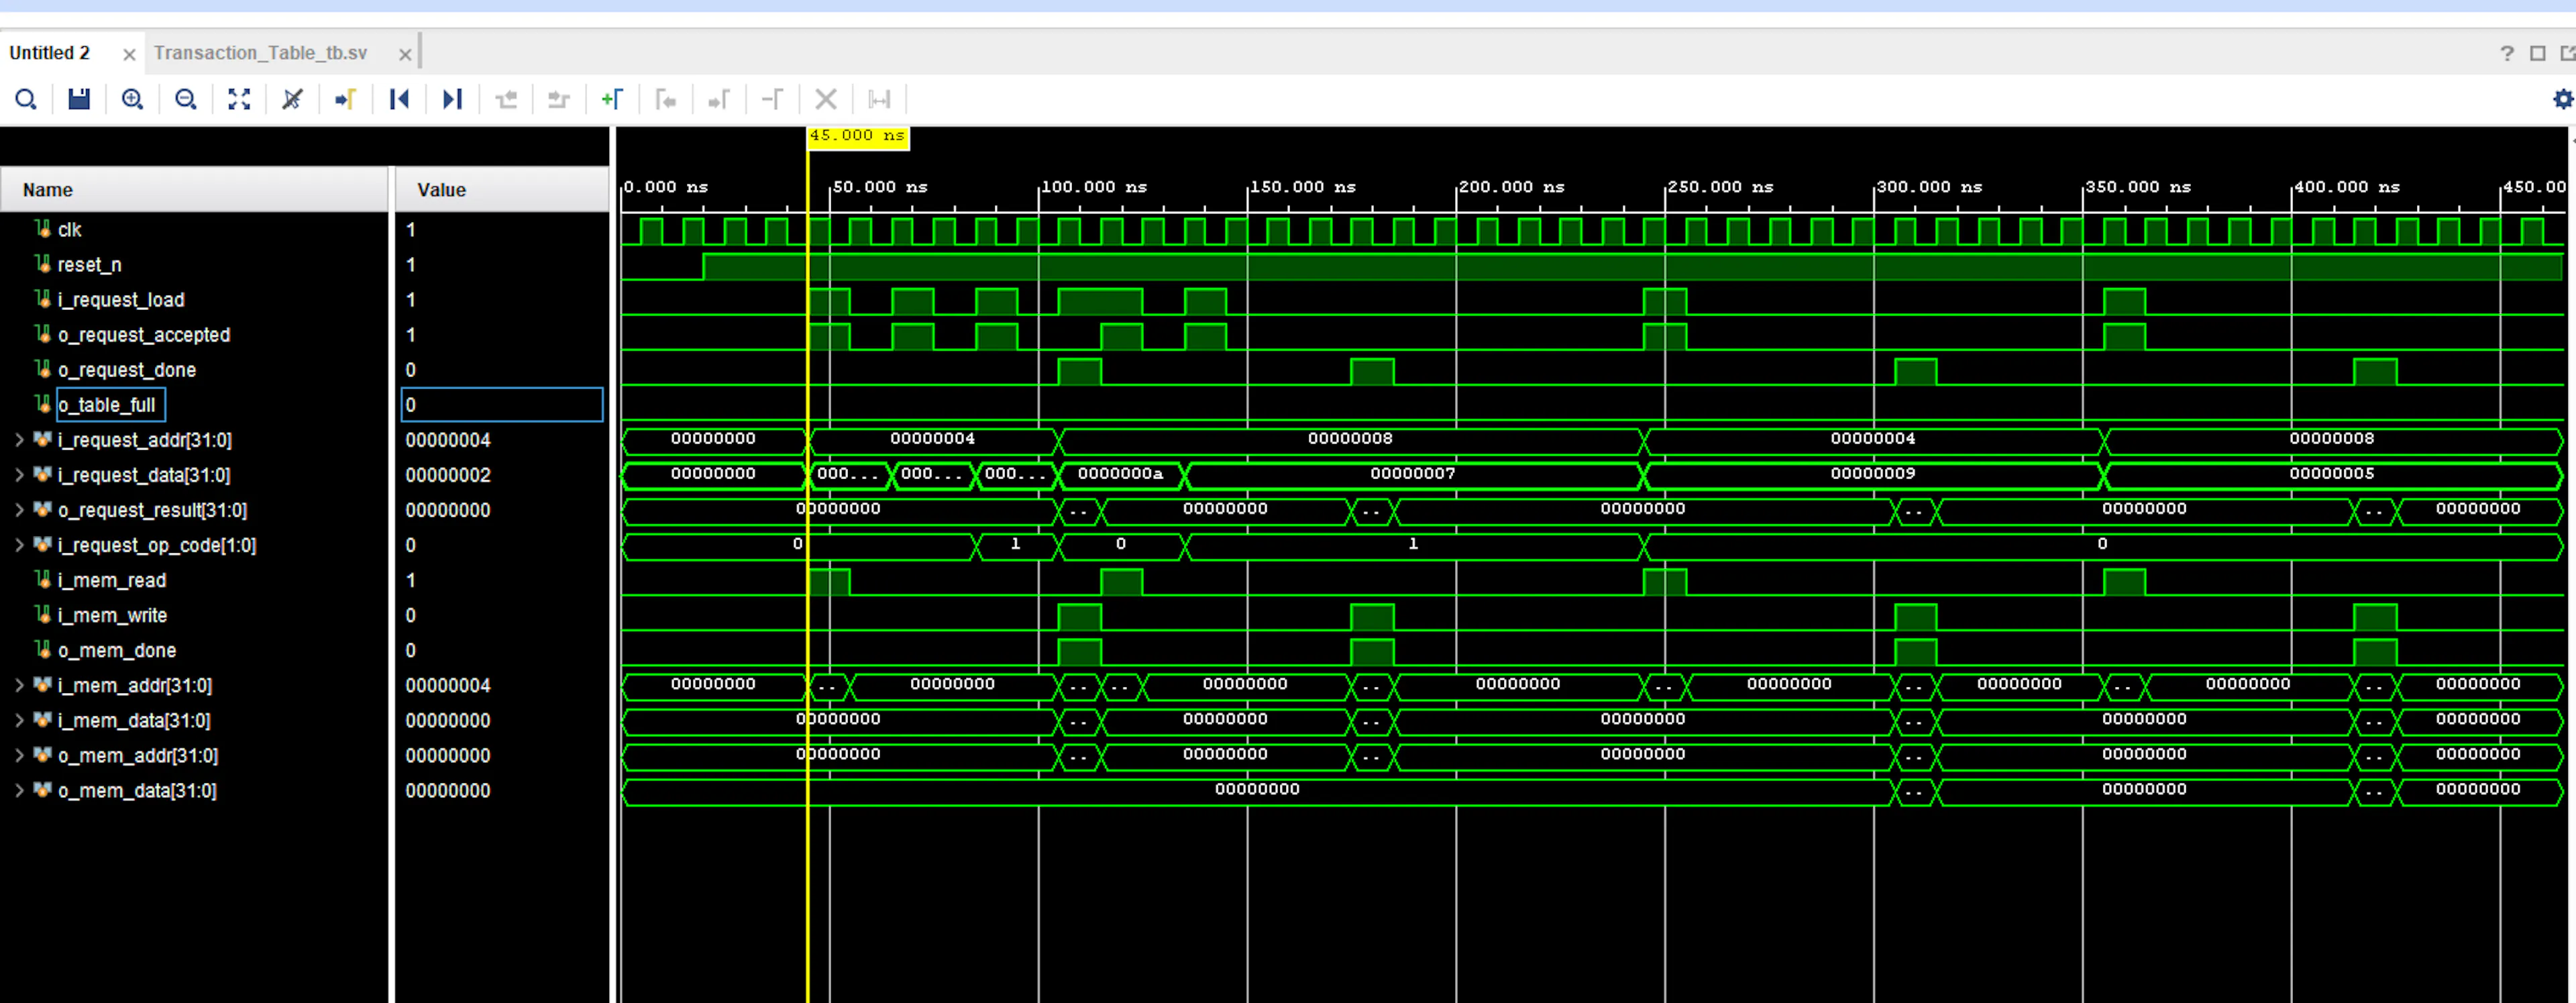Add a new marker at the cursor

point(613,99)
